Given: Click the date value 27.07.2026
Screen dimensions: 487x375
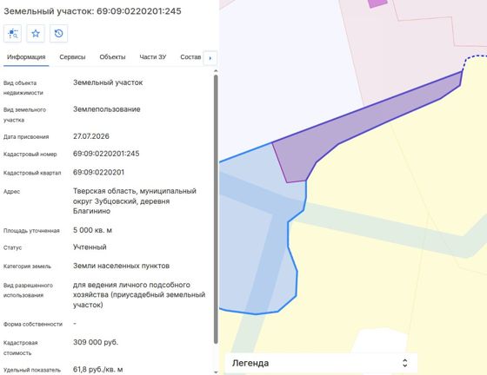Looking at the screenshot, I should tap(91, 136).
